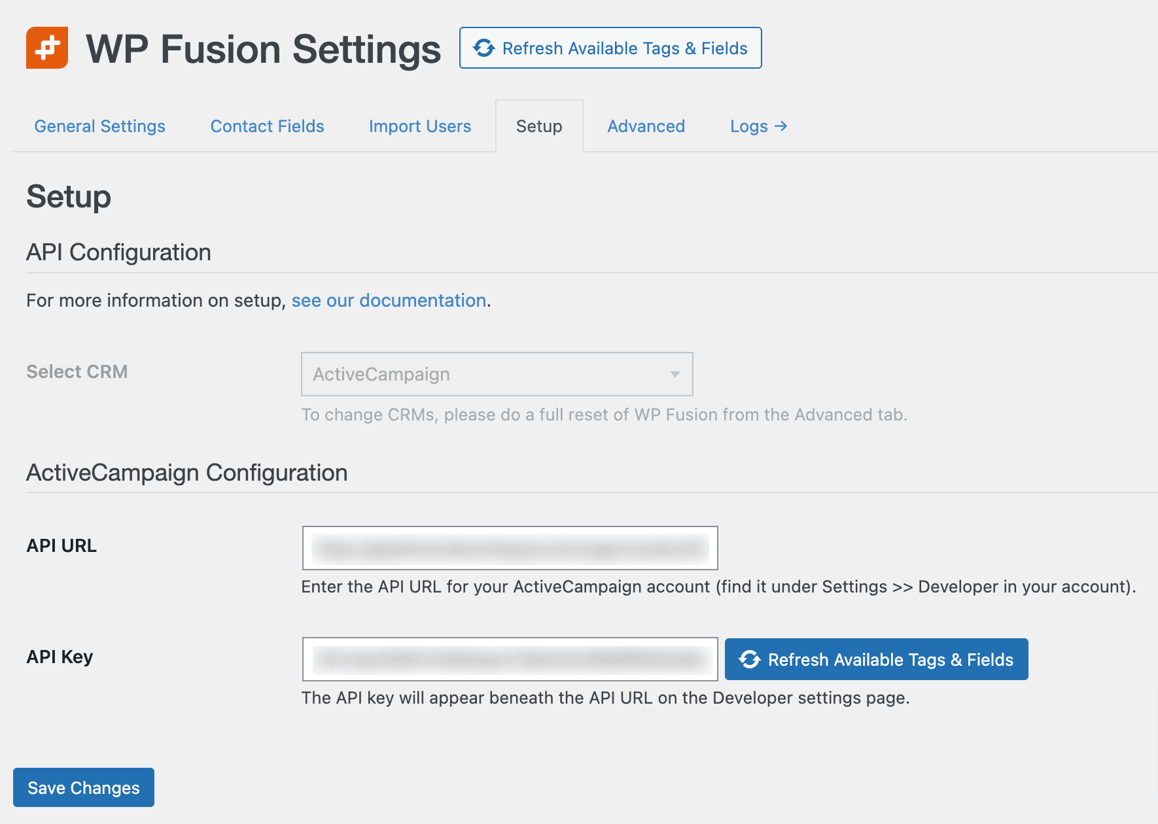
Task: Click the Save Changes button
Action: coord(83,787)
